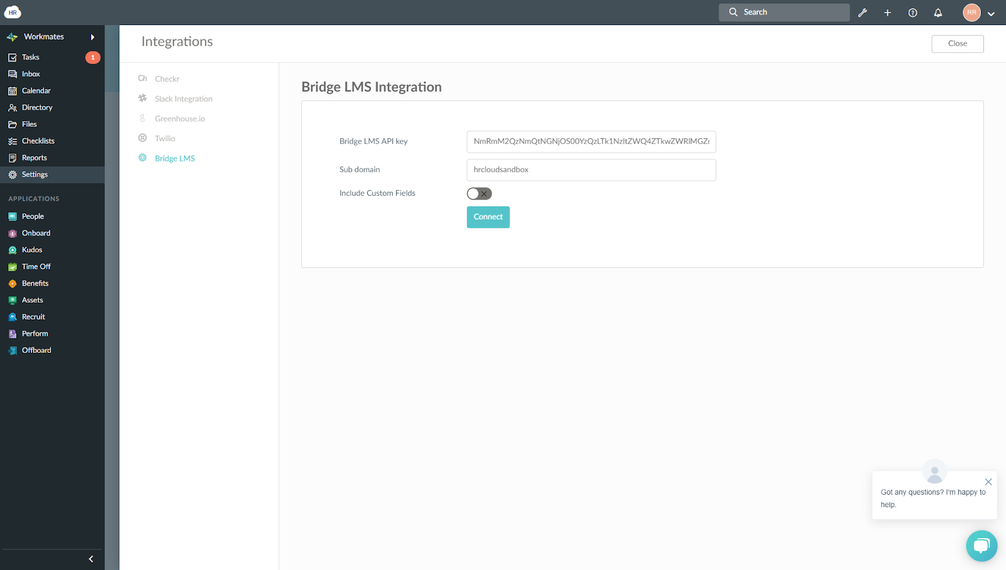Open Assets application
The width and height of the screenshot is (1006, 570).
click(x=32, y=300)
